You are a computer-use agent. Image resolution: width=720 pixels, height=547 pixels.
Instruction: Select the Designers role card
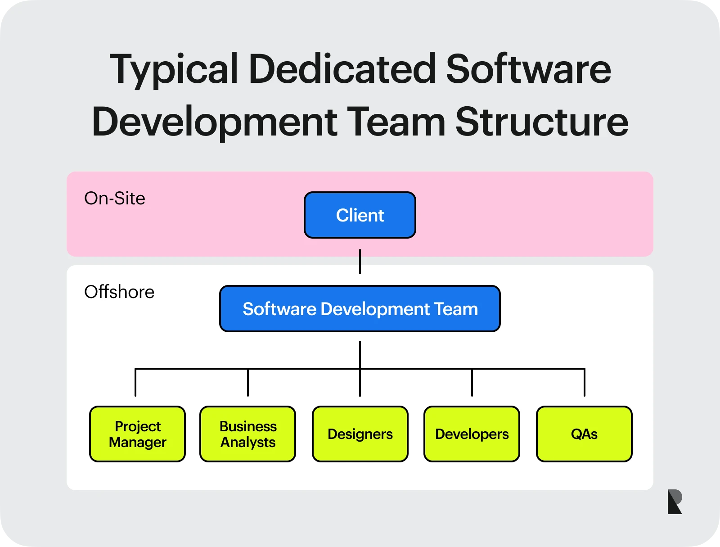[360, 434]
